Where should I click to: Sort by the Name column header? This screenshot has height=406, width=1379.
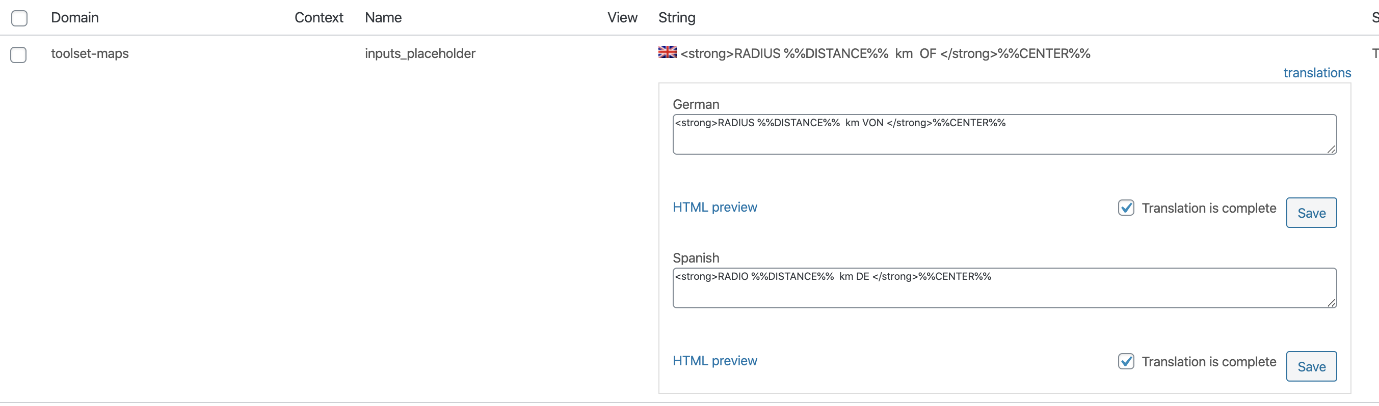pos(383,18)
